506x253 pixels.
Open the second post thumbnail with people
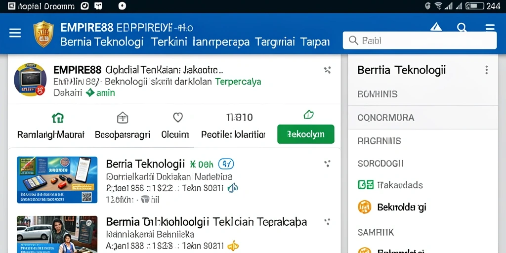tap(57, 235)
